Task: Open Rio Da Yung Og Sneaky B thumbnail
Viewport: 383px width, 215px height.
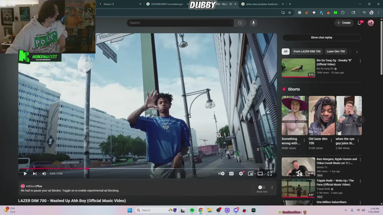Action: pyautogui.click(x=298, y=68)
